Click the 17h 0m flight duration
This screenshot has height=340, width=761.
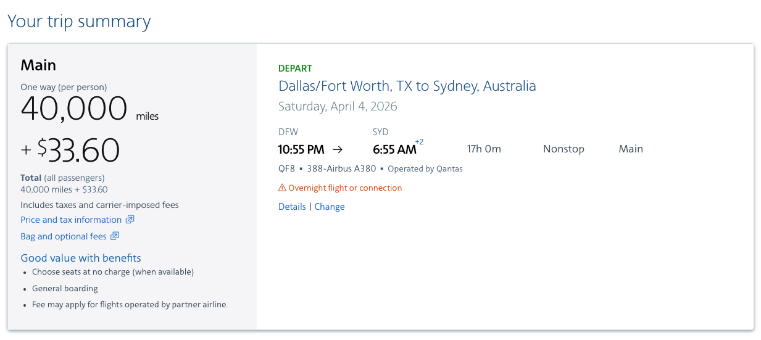(x=484, y=149)
